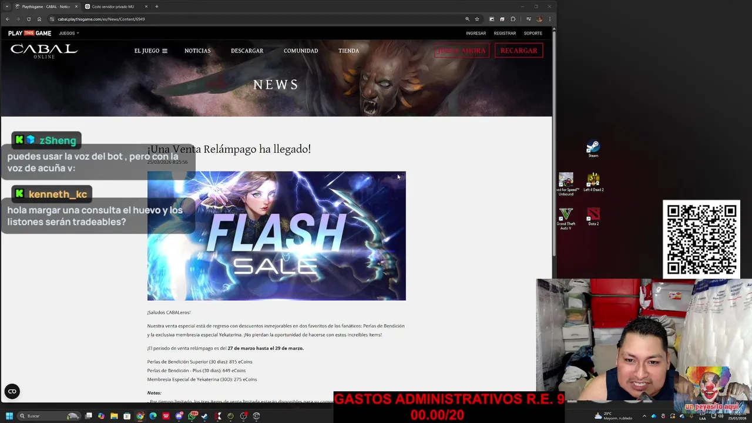This screenshot has height=423, width=752.
Task: Open the Dota 2 desktop shortcut
Action: 593,216
